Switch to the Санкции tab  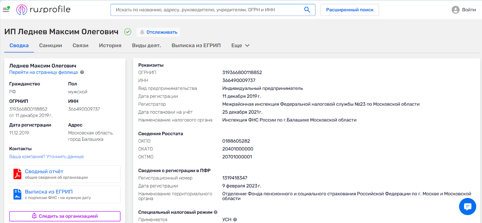pos(51,46)
